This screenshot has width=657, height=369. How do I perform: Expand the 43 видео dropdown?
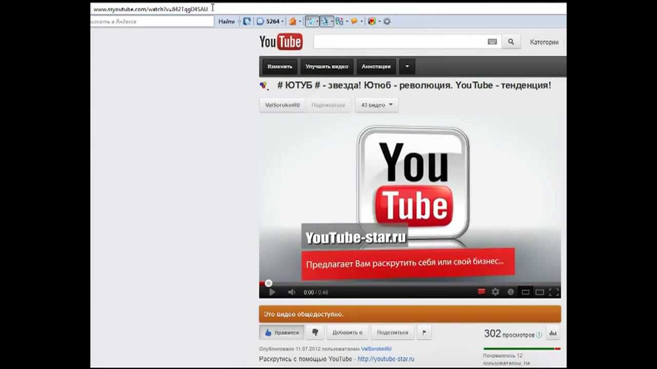click(x=377, y=105)
